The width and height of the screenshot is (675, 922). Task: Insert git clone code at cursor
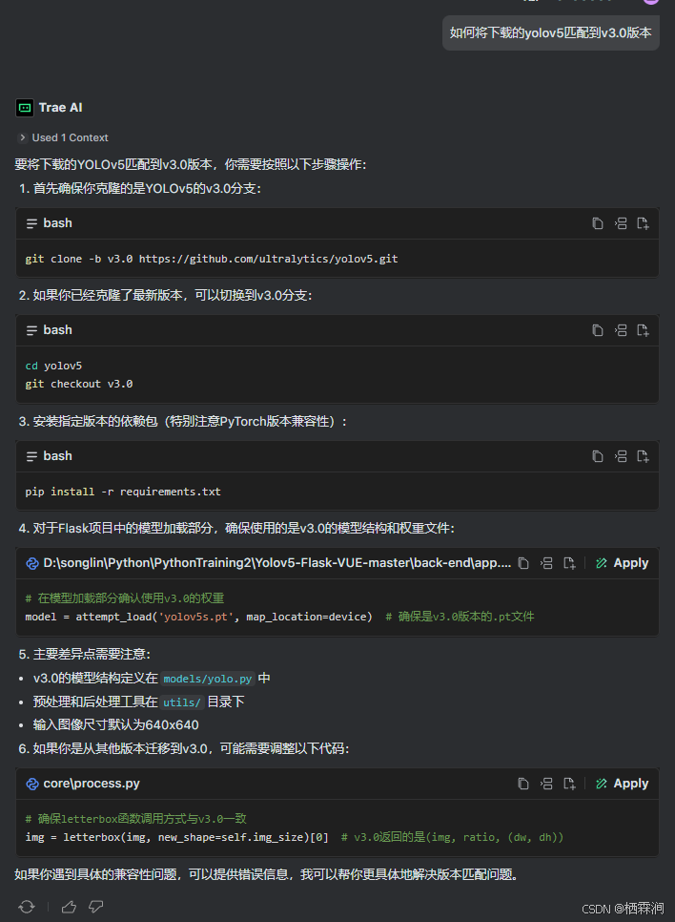pos(621,223)
